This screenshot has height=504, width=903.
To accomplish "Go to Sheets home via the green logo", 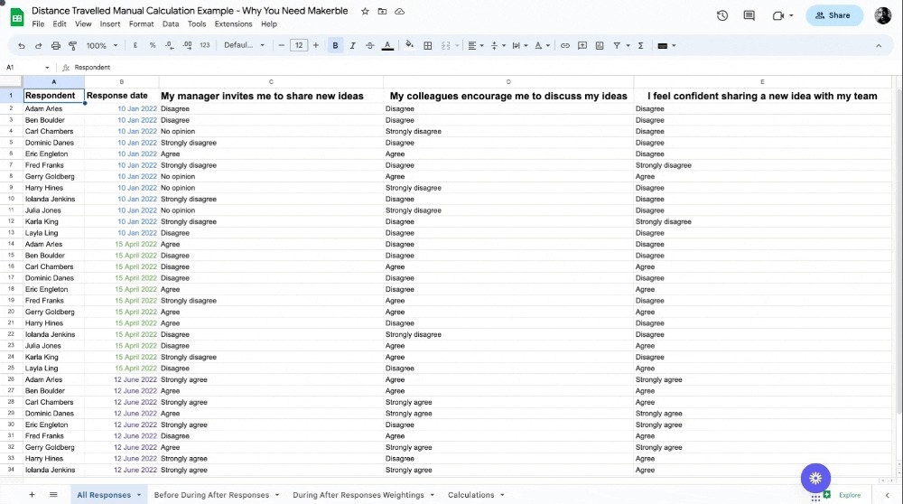I will click(17, 17).
